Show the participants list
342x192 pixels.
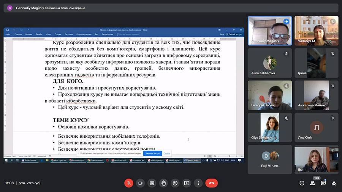click(313, 183)
